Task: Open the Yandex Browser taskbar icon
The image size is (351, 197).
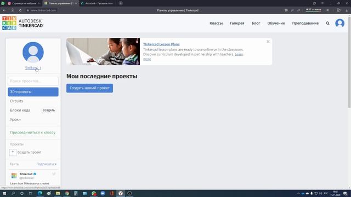Action: pyautogui.click(x=121, y=193)
